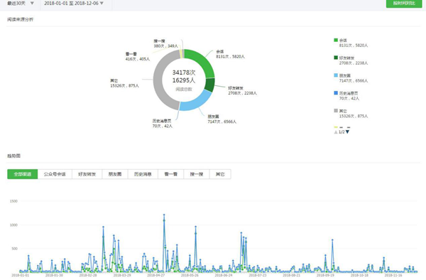This screenshot has height=280, width=426.
Task: Select the 其它 trend tab
Action: click(x=220, y=174)
